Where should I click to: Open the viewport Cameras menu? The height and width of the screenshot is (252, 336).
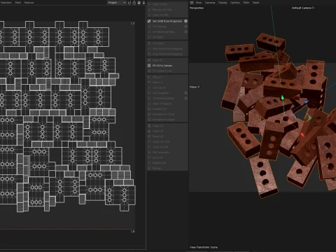[210, 3]
